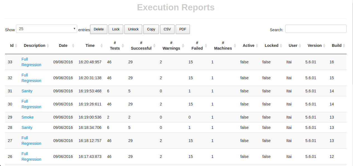Open the Smoke report link
This screenshot has height=166, width=353.
tap(28, 117)
